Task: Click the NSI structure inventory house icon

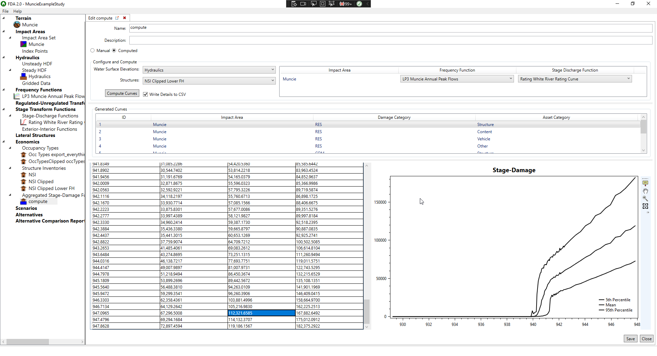Action: [x=24, y=175]
